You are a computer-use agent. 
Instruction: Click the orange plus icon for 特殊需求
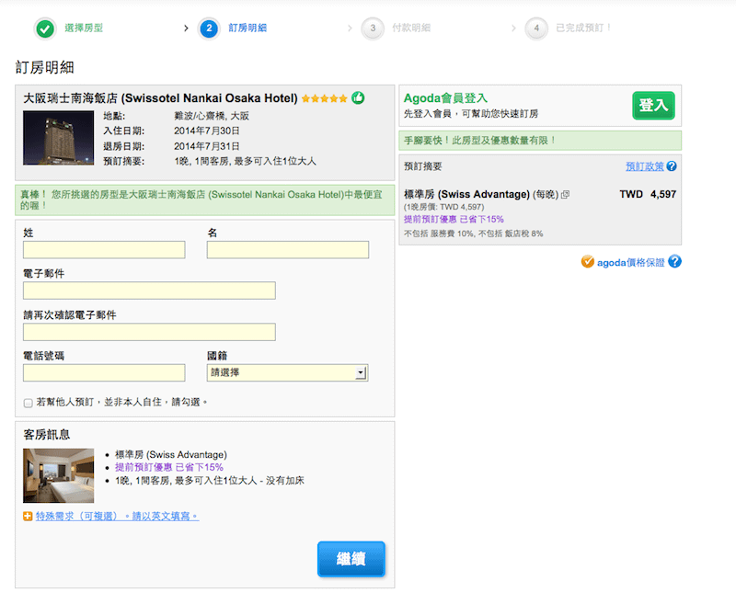pos(28,517)
